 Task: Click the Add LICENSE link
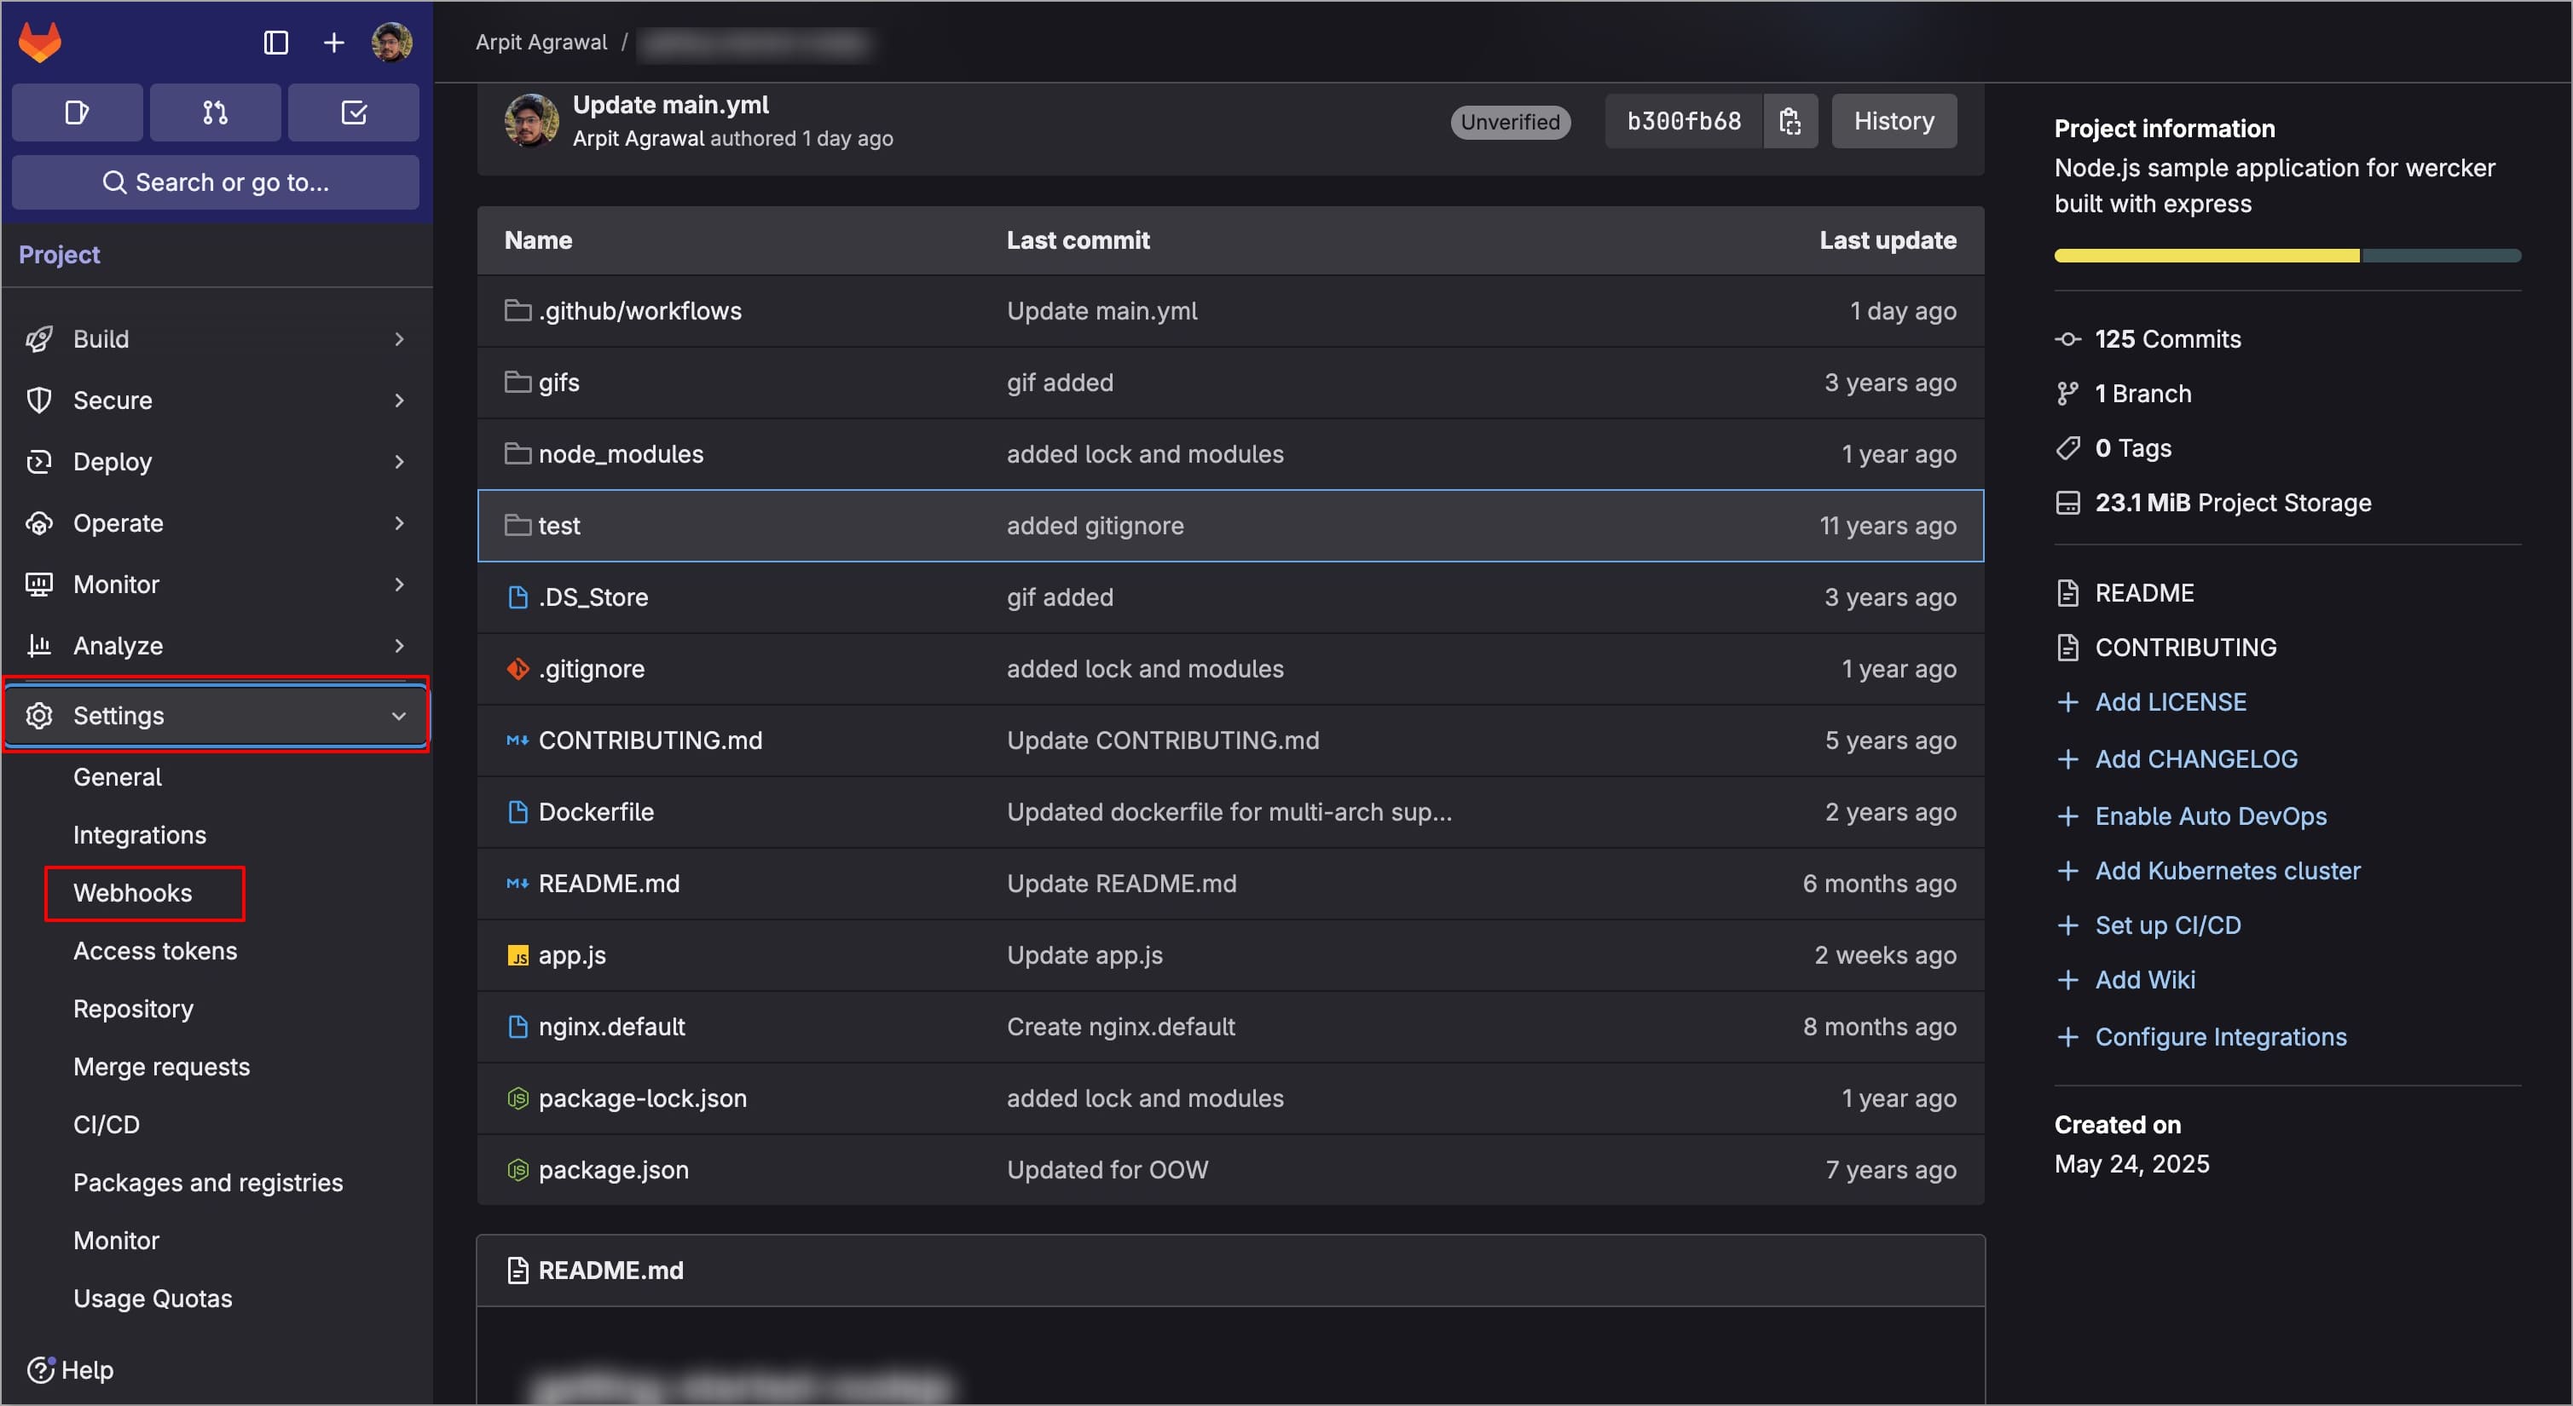[x=2170, y=702]
